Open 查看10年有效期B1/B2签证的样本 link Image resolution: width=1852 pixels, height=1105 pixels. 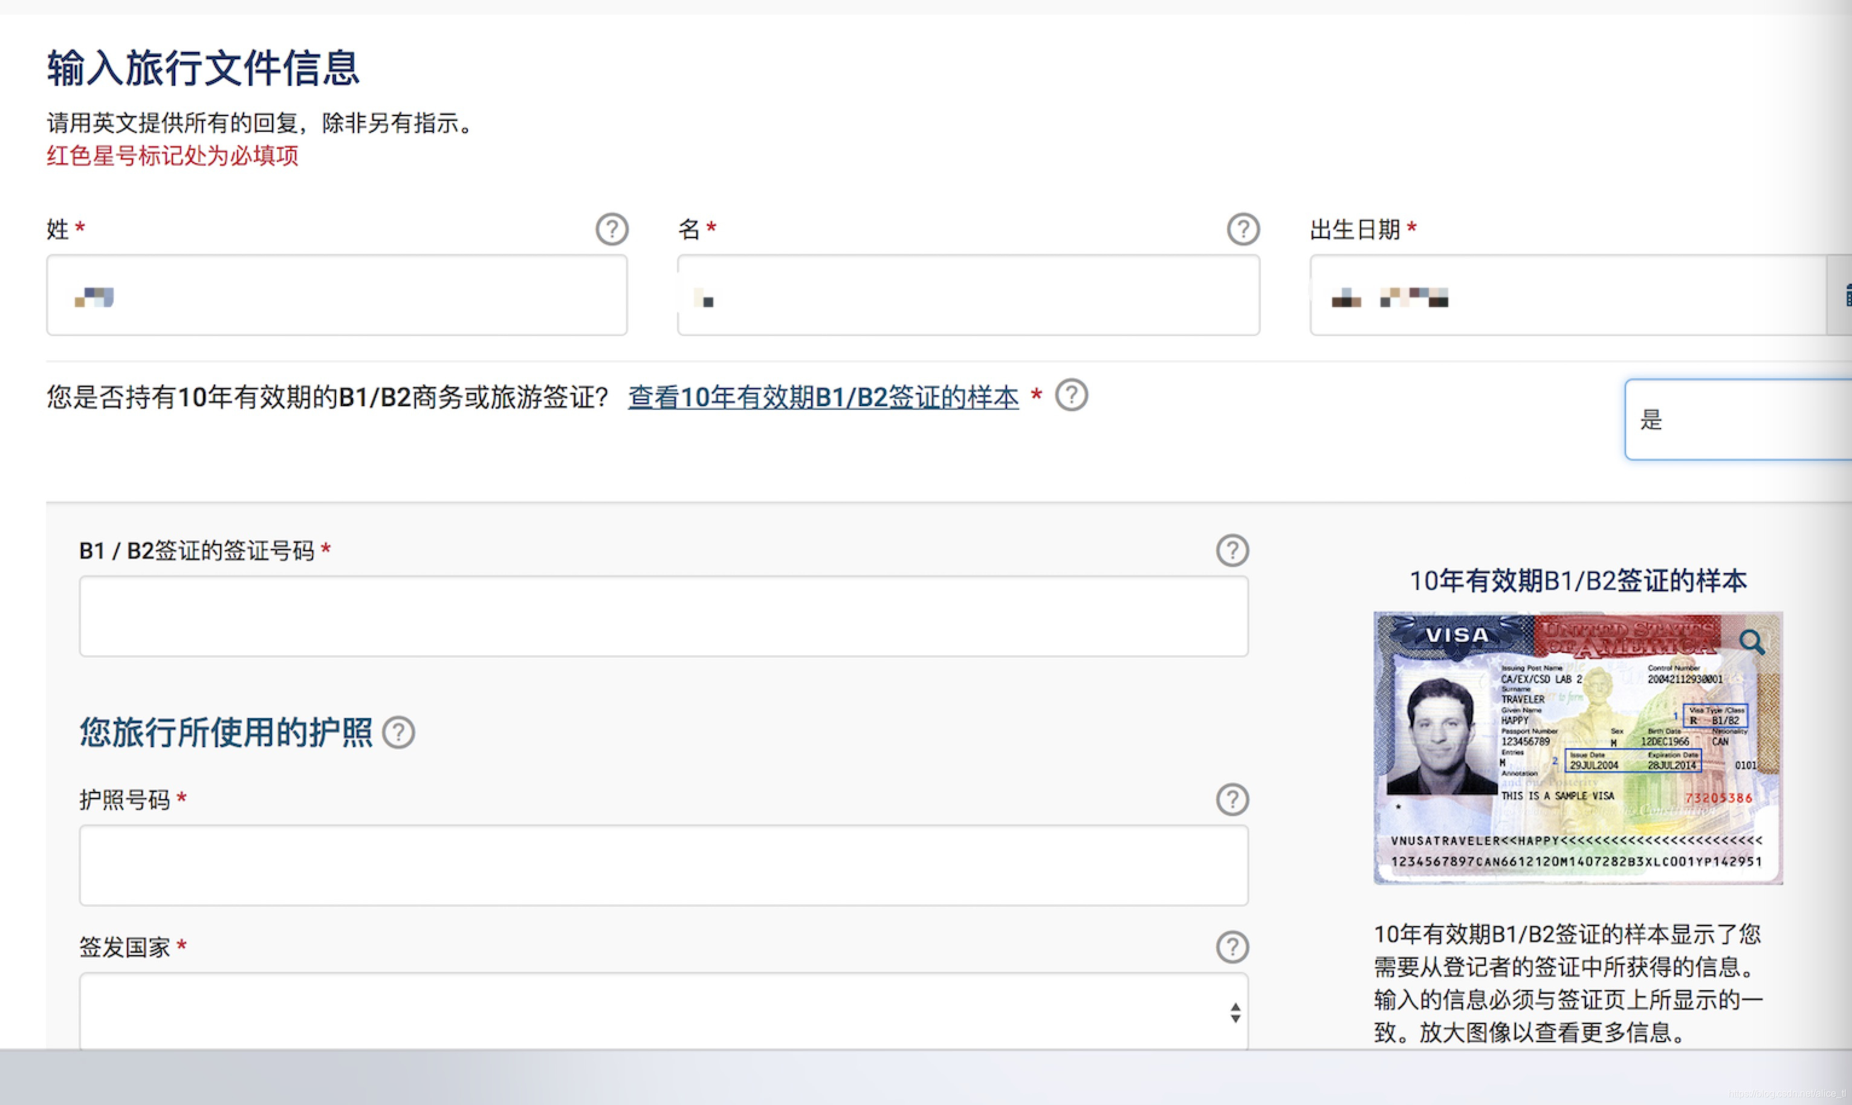click(x=823, y=397)
